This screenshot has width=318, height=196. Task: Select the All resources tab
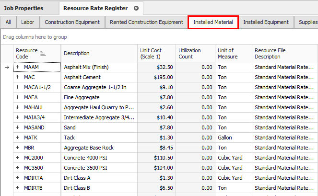(8, 22)
